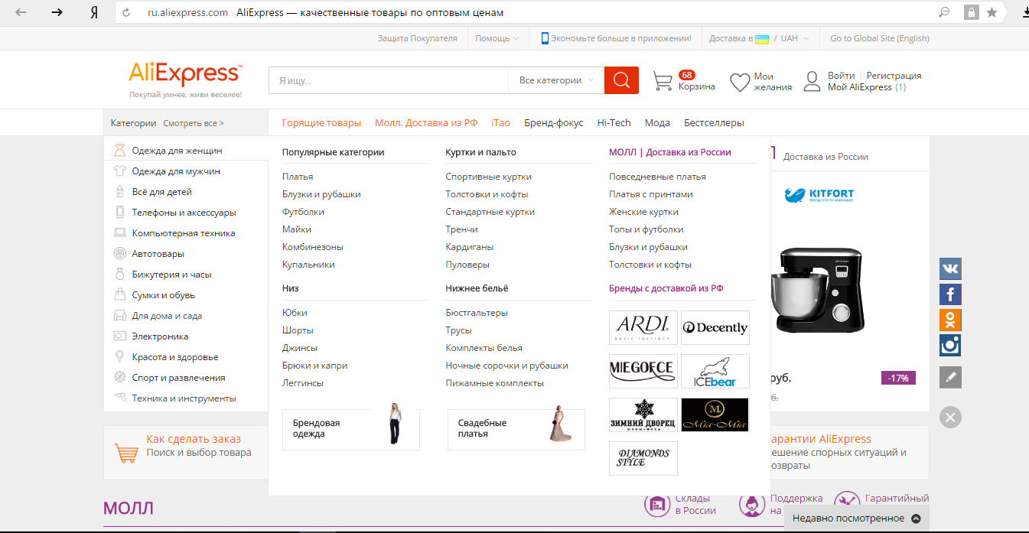Select Компьютерная техника category
This screenshot has height=533, width=1029.
point(184,233)
